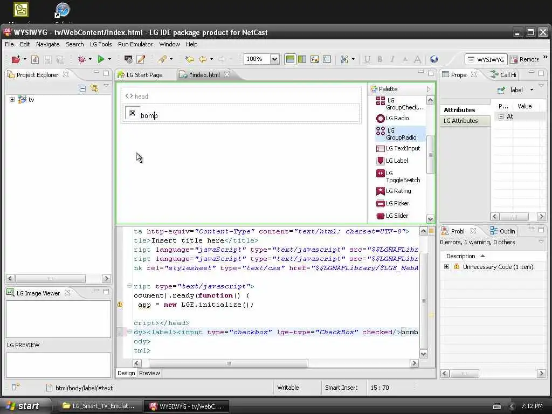This screenshot has width=552, height=414.
Task: Switch to the Outlin tab
Action: tap(503, 231)
